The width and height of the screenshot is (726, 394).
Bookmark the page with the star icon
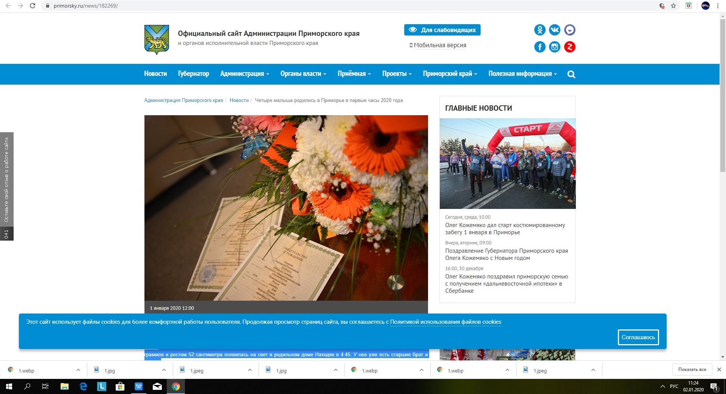click(x=673, y=6)
